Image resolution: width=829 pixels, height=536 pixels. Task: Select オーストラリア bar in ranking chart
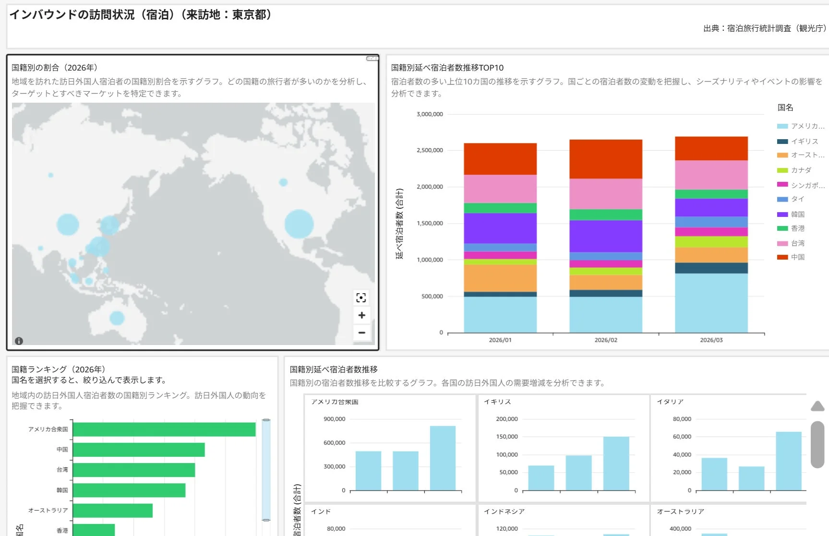113,511
